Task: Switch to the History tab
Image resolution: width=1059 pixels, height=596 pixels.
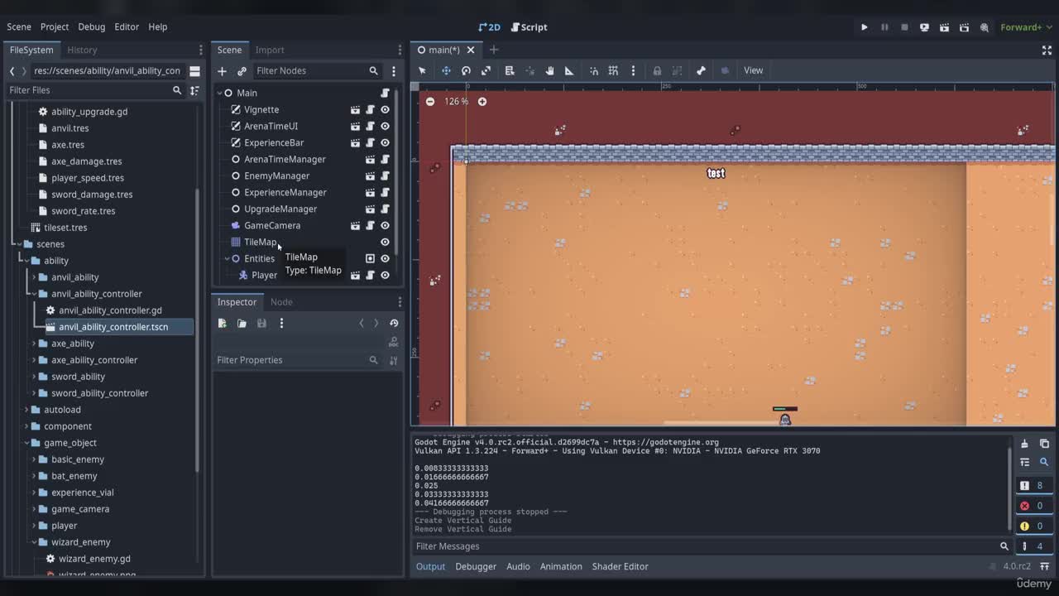Action: [82, 50]
